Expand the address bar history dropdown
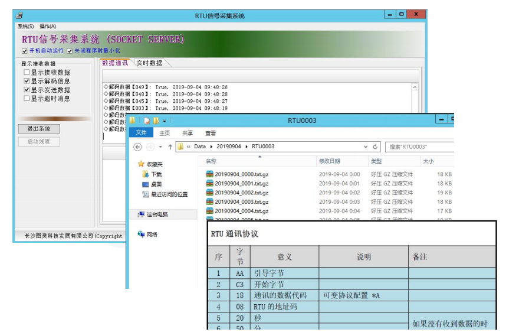The width and height of the screenshot is (506, 332). [x=366, y=147]
